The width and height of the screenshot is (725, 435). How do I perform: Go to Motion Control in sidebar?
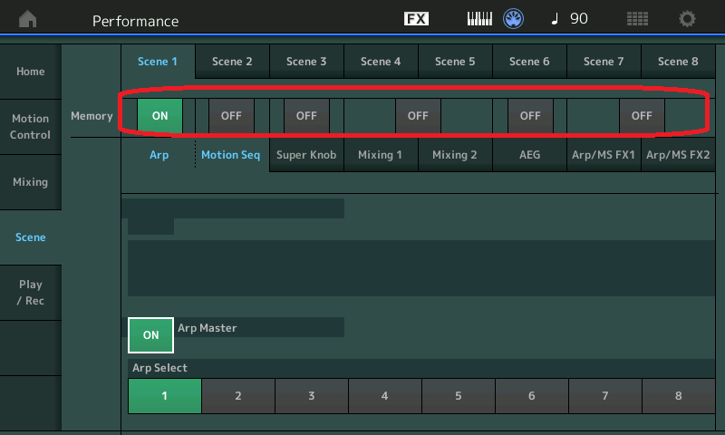(31, 127)
